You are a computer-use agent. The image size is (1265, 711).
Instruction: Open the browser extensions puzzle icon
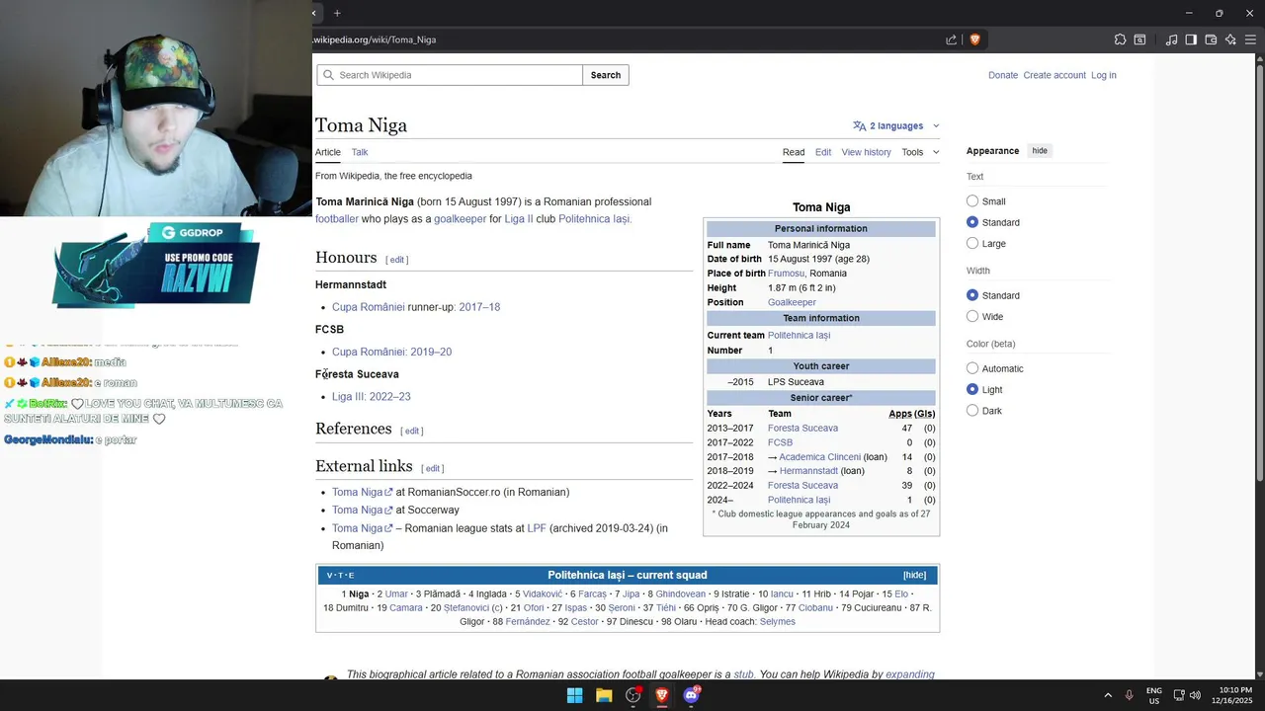pyautogui.click(x=1120, y=39)
